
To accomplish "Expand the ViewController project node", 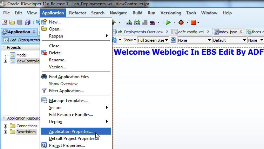I will [x=5, y=61].
